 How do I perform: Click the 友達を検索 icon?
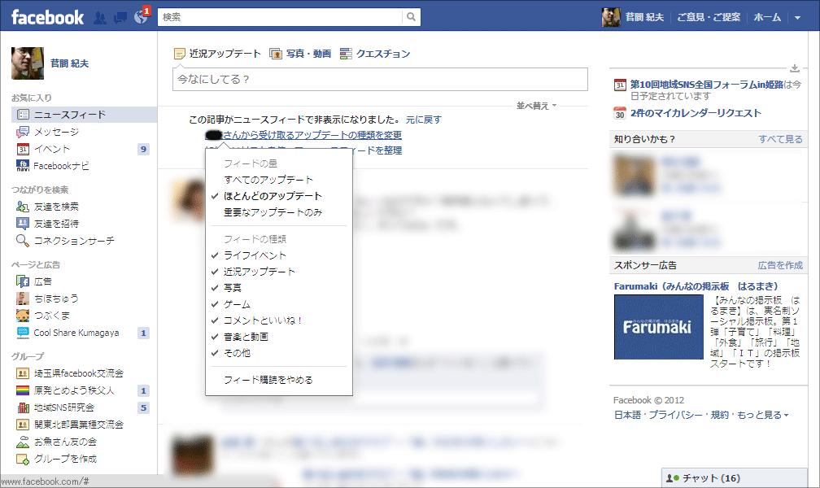click(x=23, y=207)
